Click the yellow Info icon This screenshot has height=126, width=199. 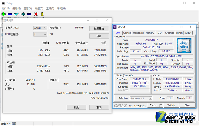[42, 14]
